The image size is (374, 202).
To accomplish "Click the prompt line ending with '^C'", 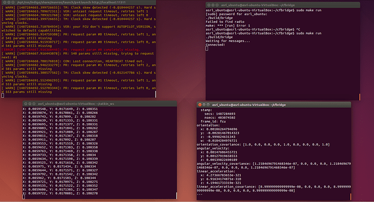I will pyautogui.click(x=253, y=30).
